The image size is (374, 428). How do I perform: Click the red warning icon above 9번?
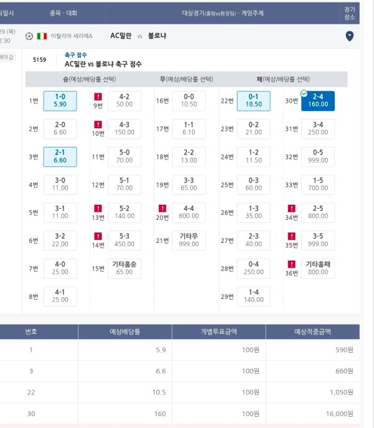[98, 97]
